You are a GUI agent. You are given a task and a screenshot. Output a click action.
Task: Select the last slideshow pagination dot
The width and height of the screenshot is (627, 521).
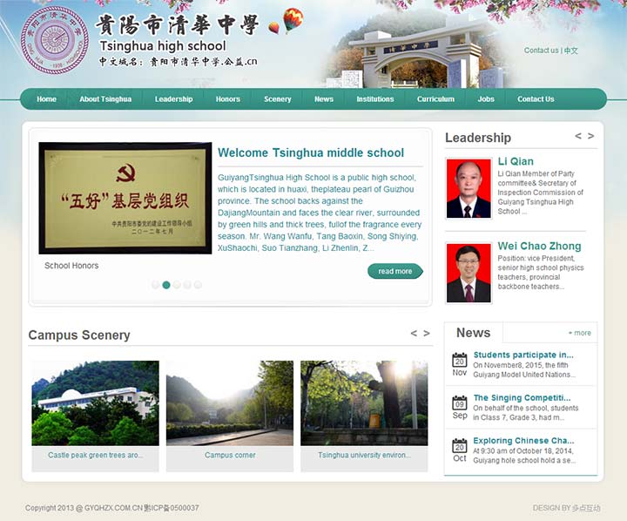point(198,285)
